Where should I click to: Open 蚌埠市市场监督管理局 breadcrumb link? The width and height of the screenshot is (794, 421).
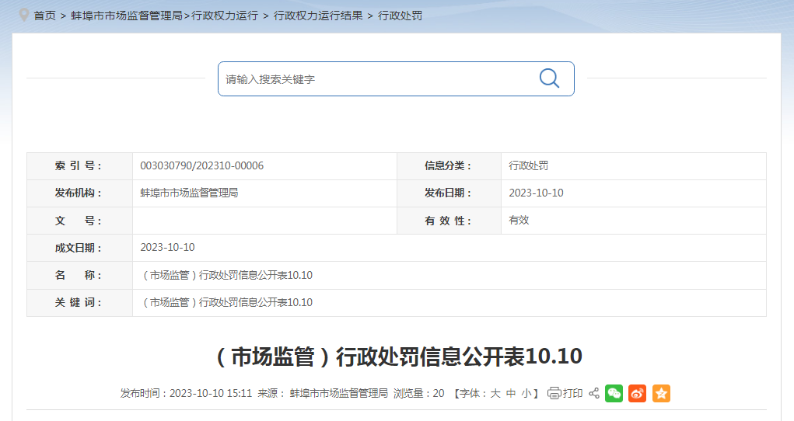(x=127, y=16)
